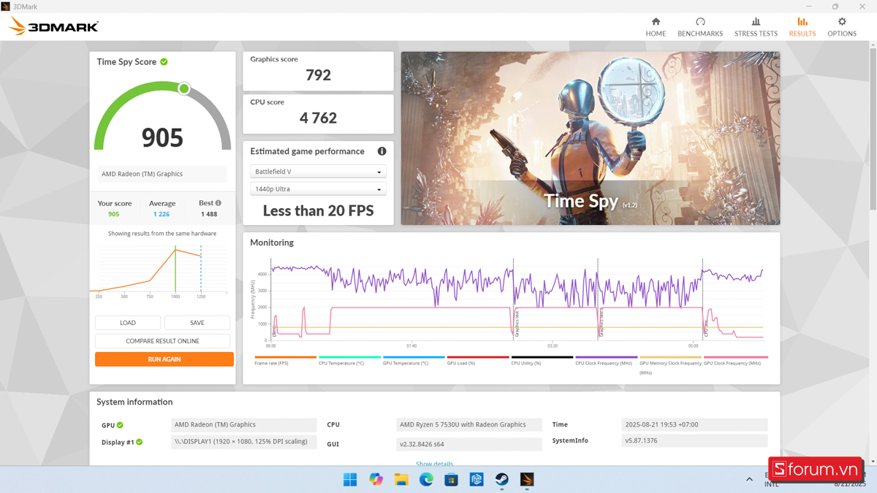Switch to the Results tab
Image resolution: width=877 pixels, height=493 pixels.
(x=802, y=27)
